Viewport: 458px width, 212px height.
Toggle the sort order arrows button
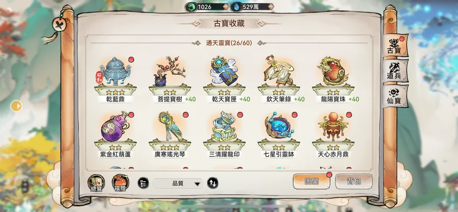point(213,183)
